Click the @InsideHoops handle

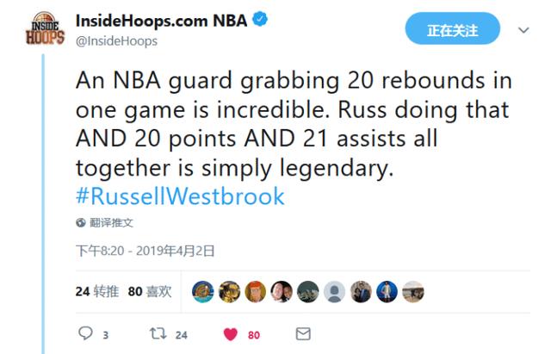tap(117, 41)
